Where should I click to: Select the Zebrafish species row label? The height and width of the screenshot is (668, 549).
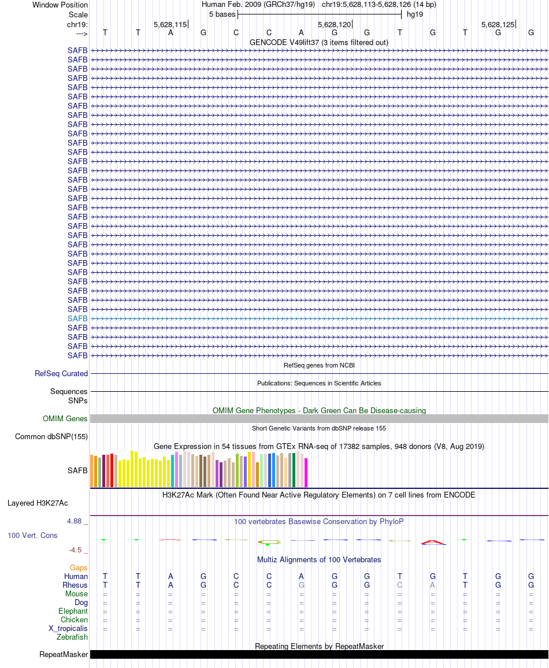point(72,637)
